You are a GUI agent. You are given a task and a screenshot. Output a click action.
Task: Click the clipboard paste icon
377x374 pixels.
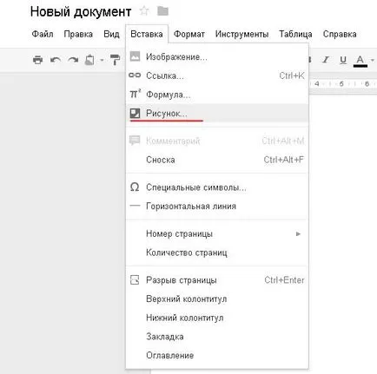pos(89,60)
